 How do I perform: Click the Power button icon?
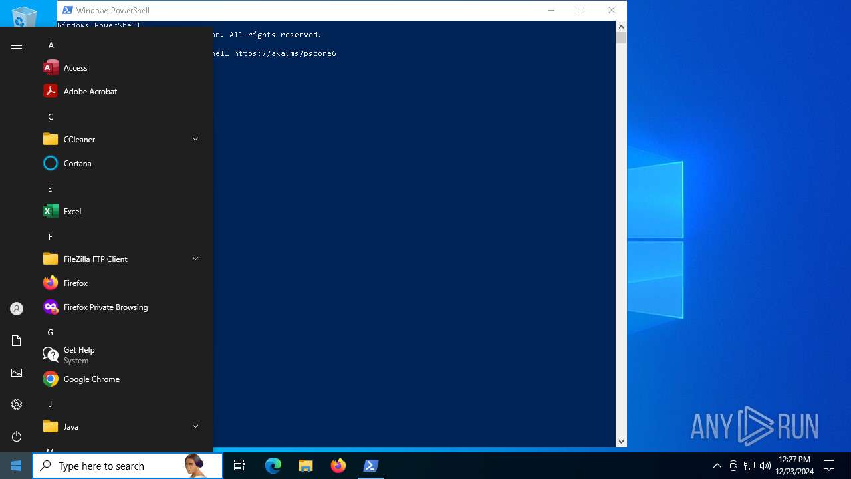(17, 436)
